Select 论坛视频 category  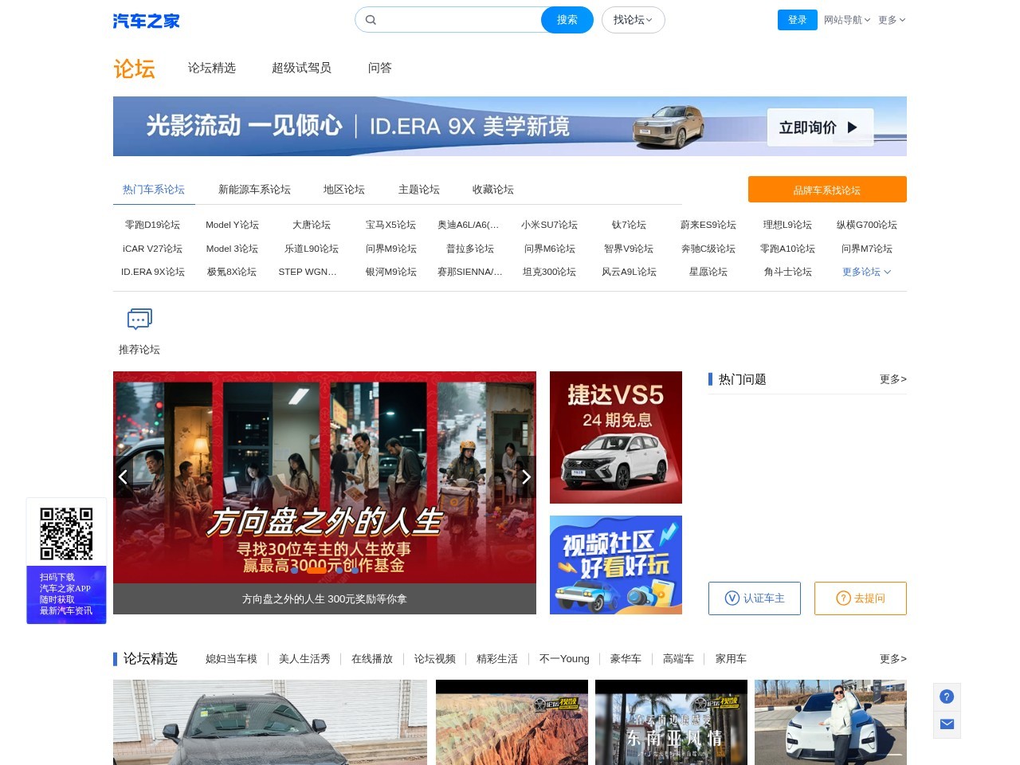[434, 659]
